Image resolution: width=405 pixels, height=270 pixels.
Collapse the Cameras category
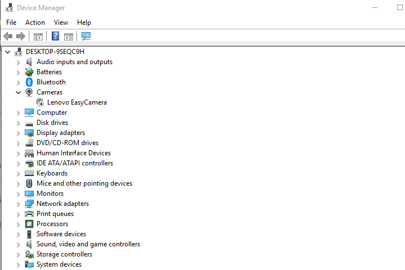point(18,92)
